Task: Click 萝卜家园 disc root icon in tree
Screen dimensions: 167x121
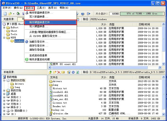Action: coord(4,24)
